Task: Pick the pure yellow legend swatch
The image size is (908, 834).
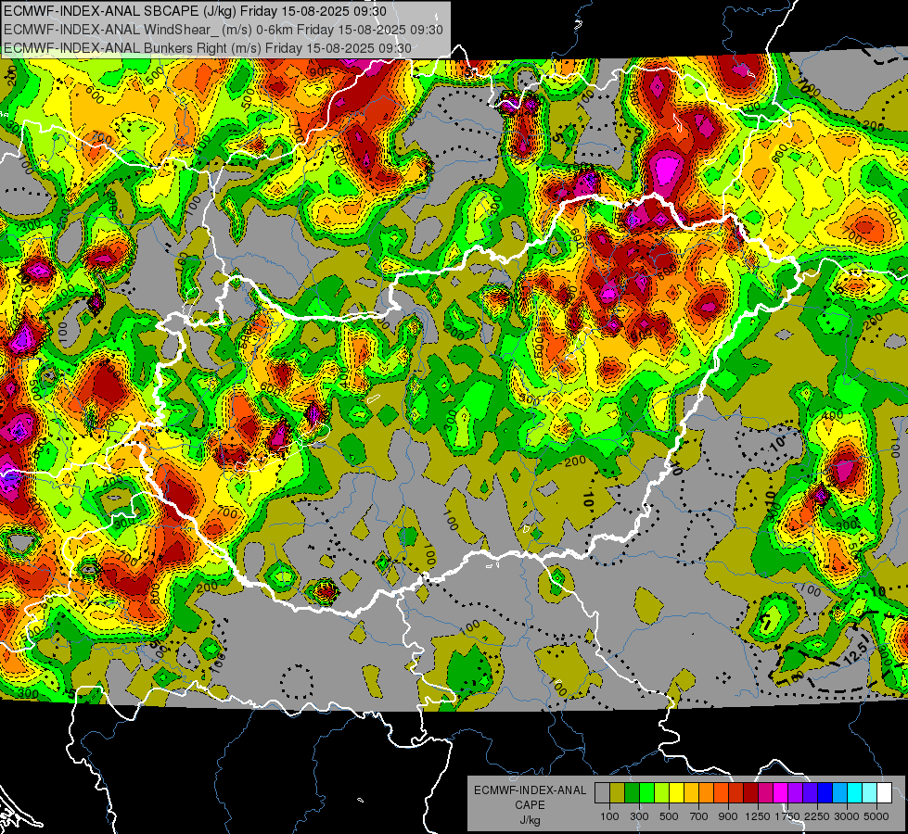Action: coord(676,793)
